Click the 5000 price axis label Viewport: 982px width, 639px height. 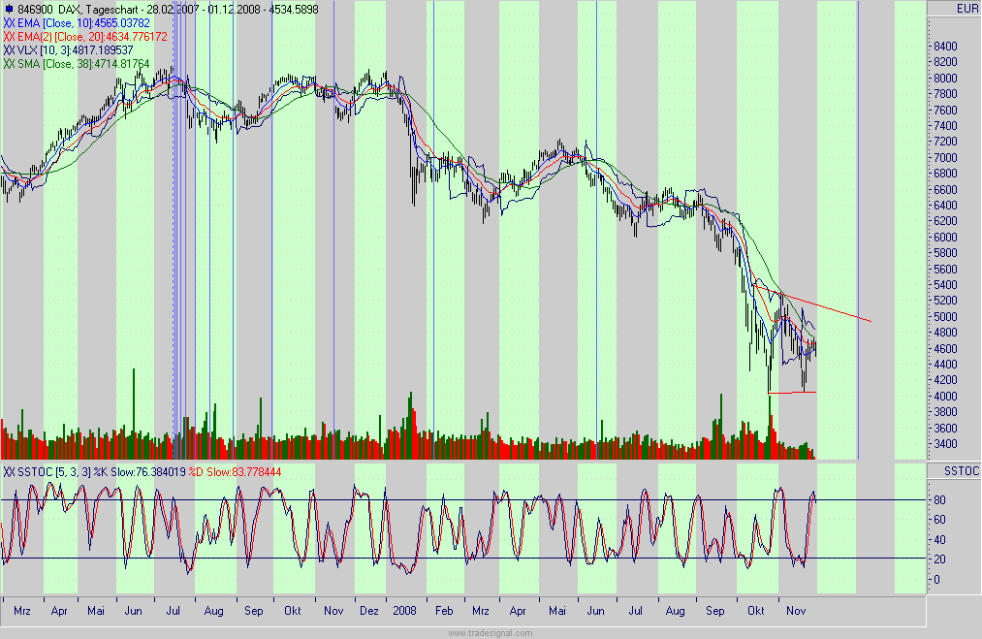[x=945, y=317]
